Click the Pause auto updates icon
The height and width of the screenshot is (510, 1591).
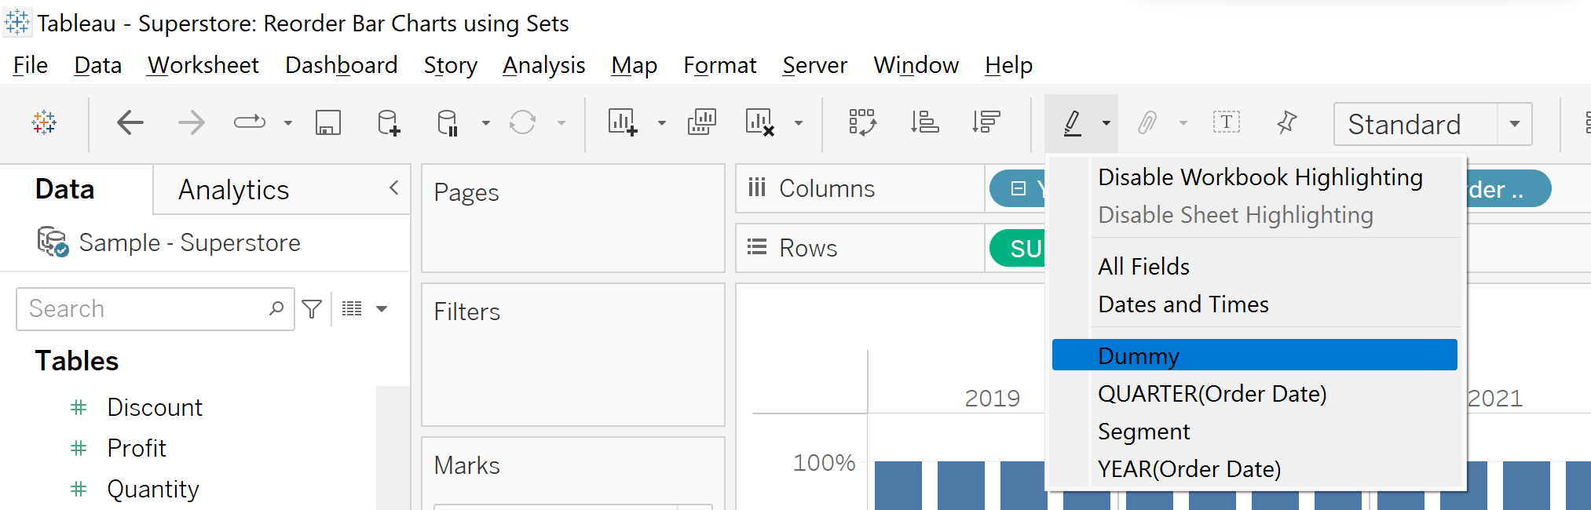click(x=448, y=122)
